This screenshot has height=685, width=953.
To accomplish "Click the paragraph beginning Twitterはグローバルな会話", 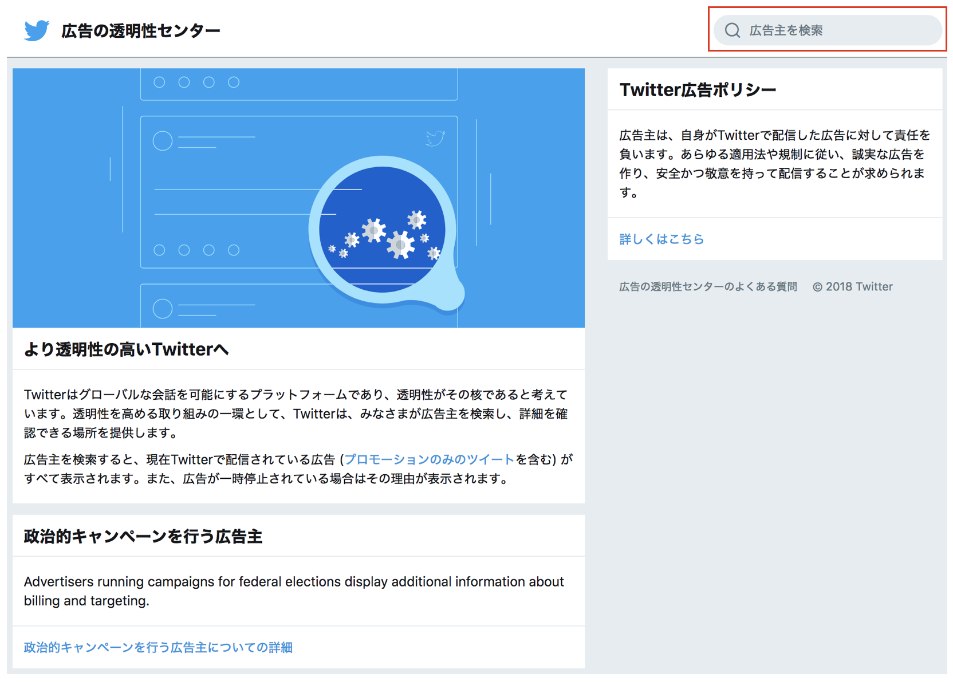I will coord(296,414).
